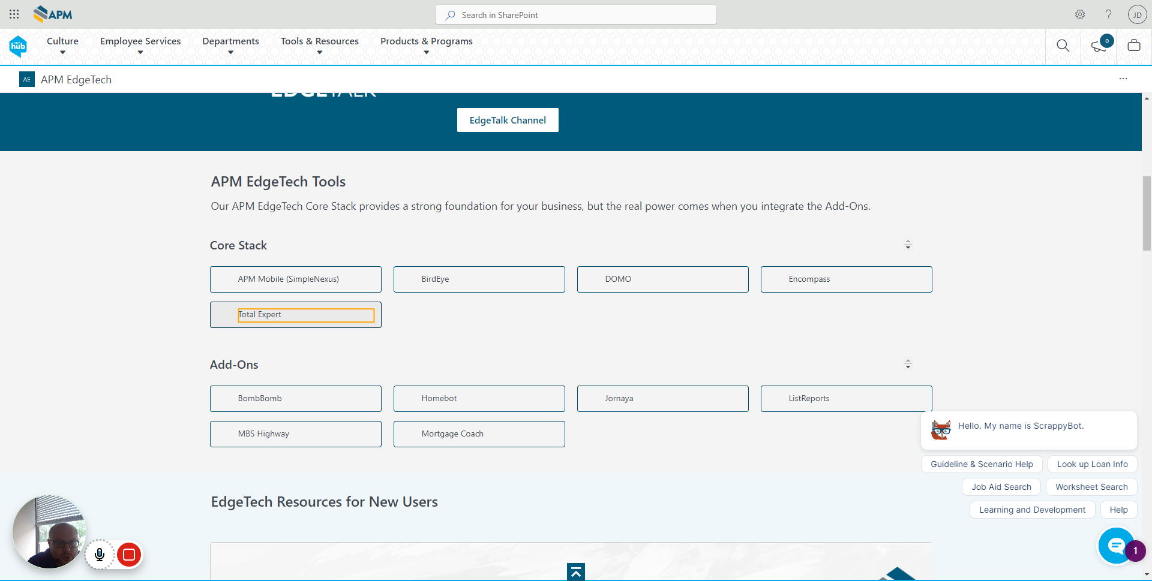Open the Jornaya tile
This screenshot has width=1152, height=581.
663,399
